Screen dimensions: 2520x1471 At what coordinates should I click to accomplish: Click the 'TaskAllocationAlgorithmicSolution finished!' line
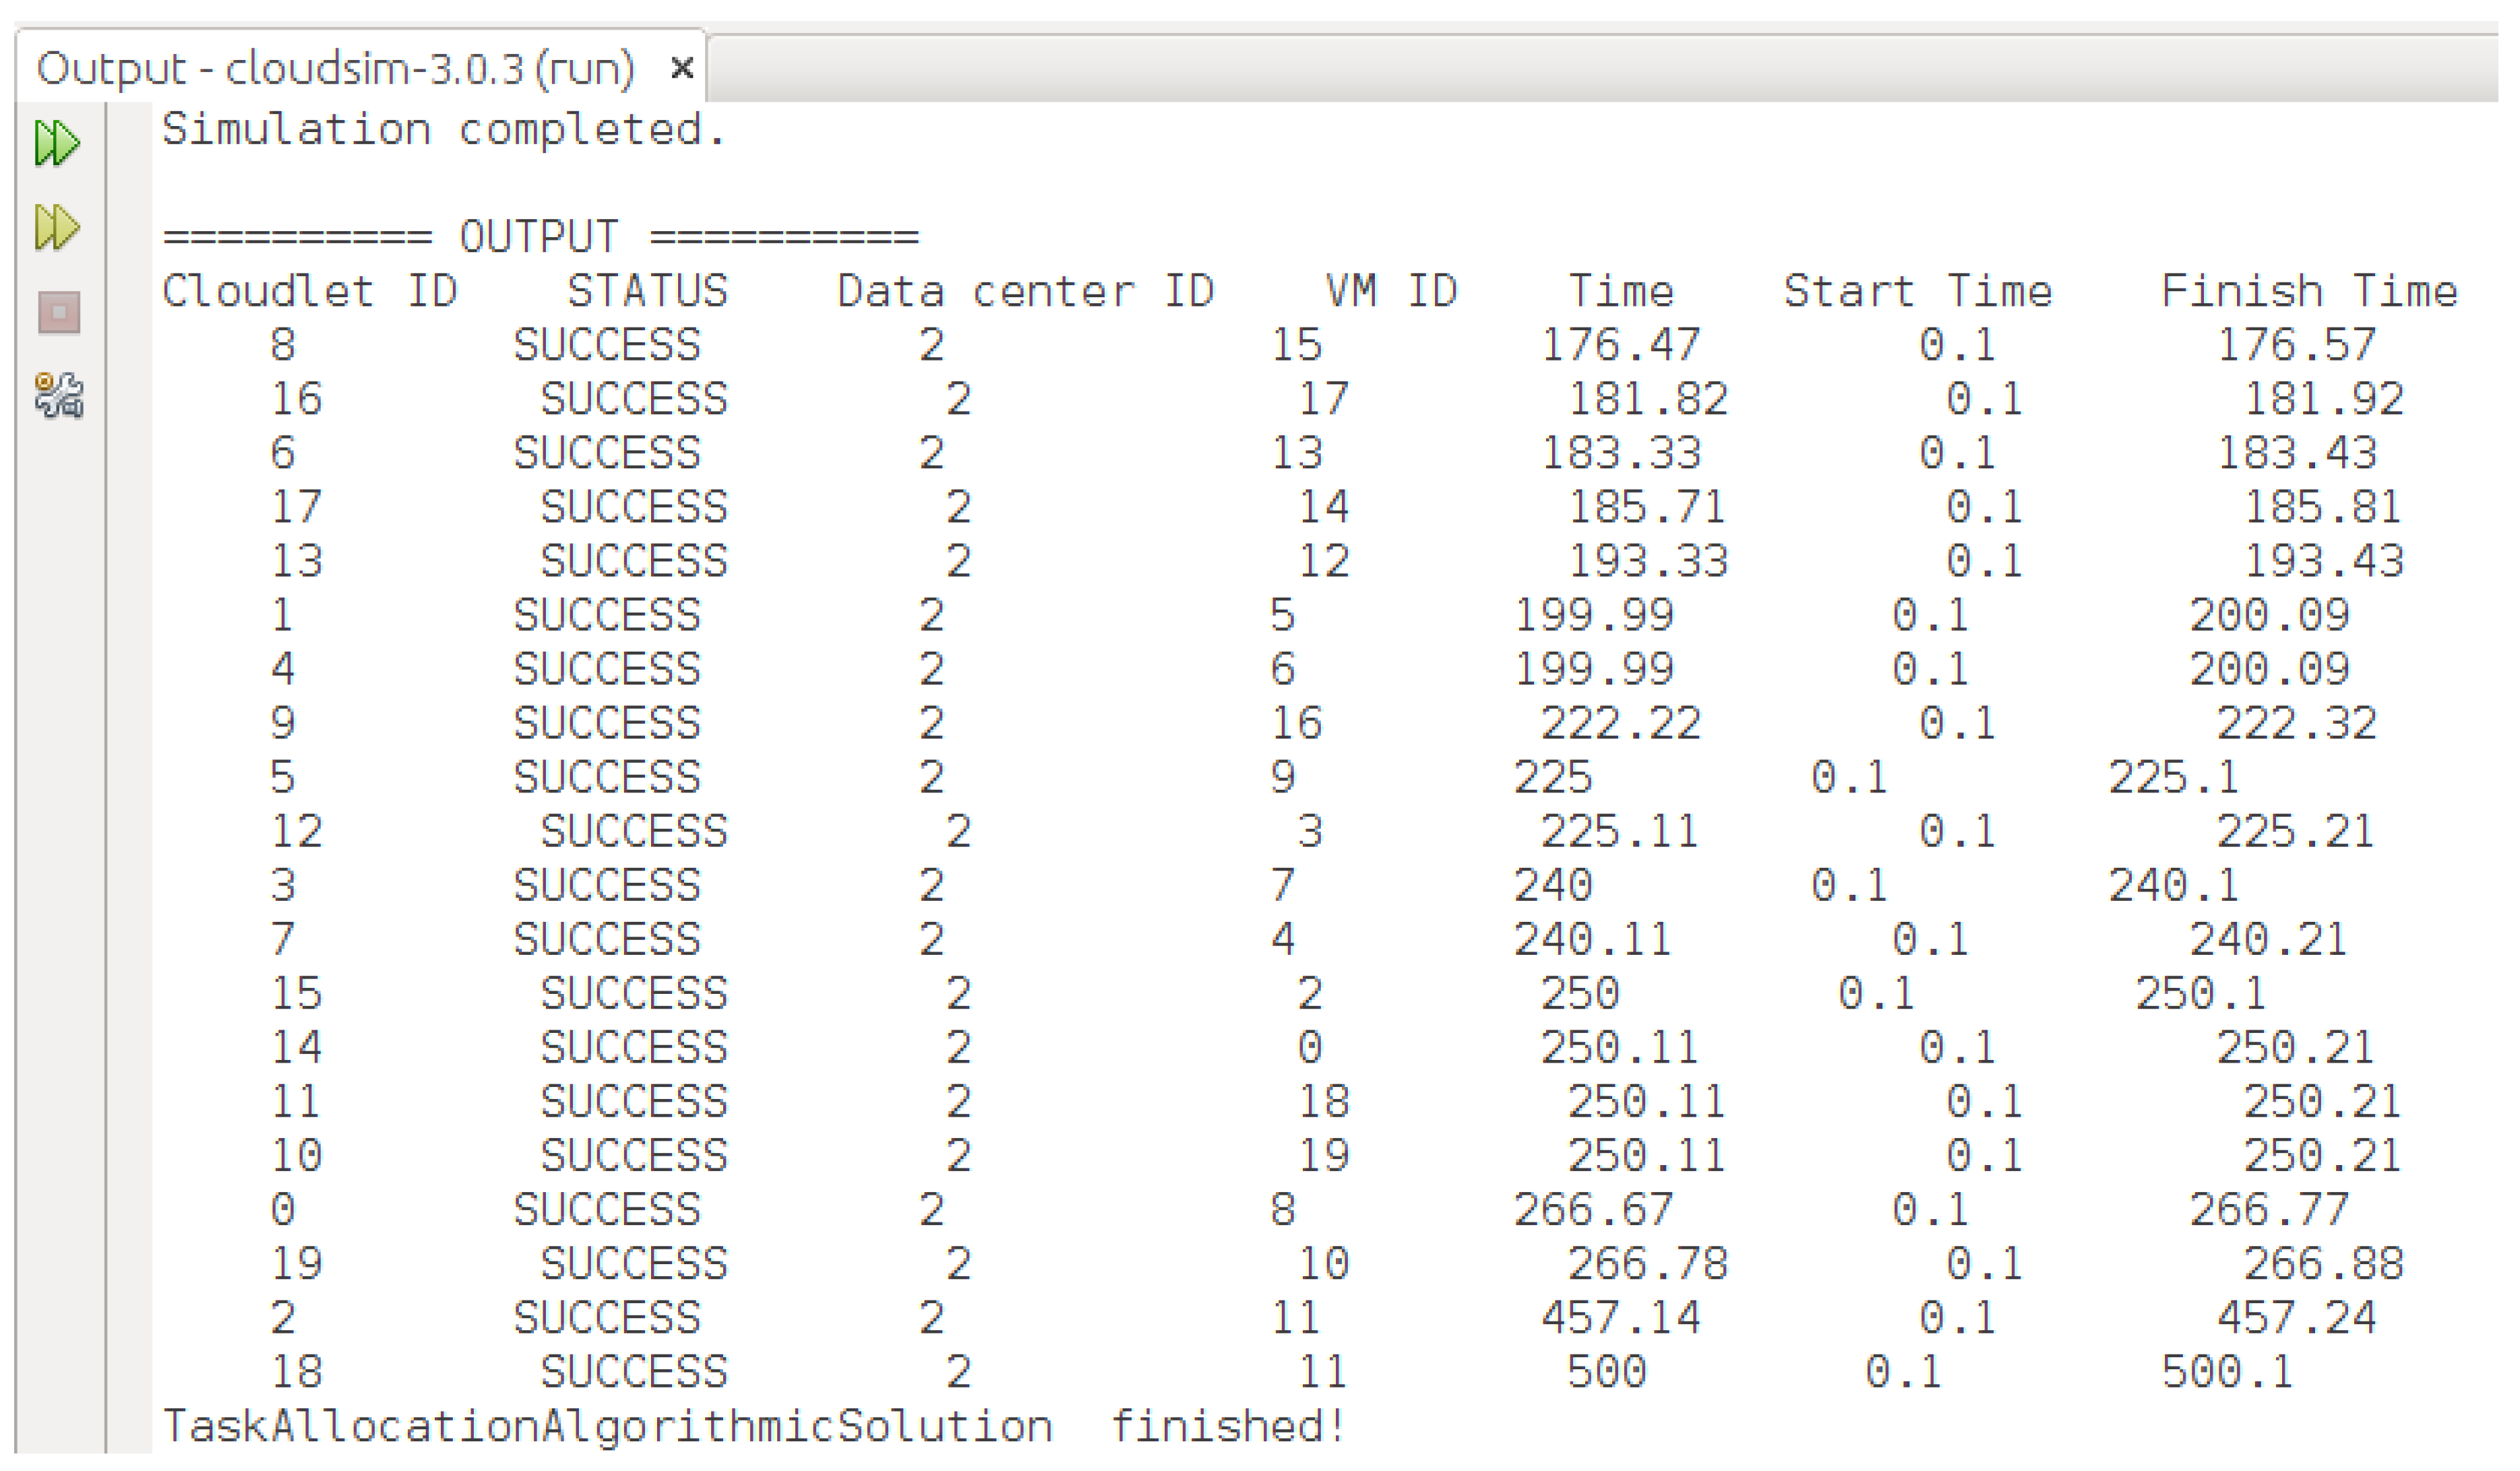[x=754, y=1426]
